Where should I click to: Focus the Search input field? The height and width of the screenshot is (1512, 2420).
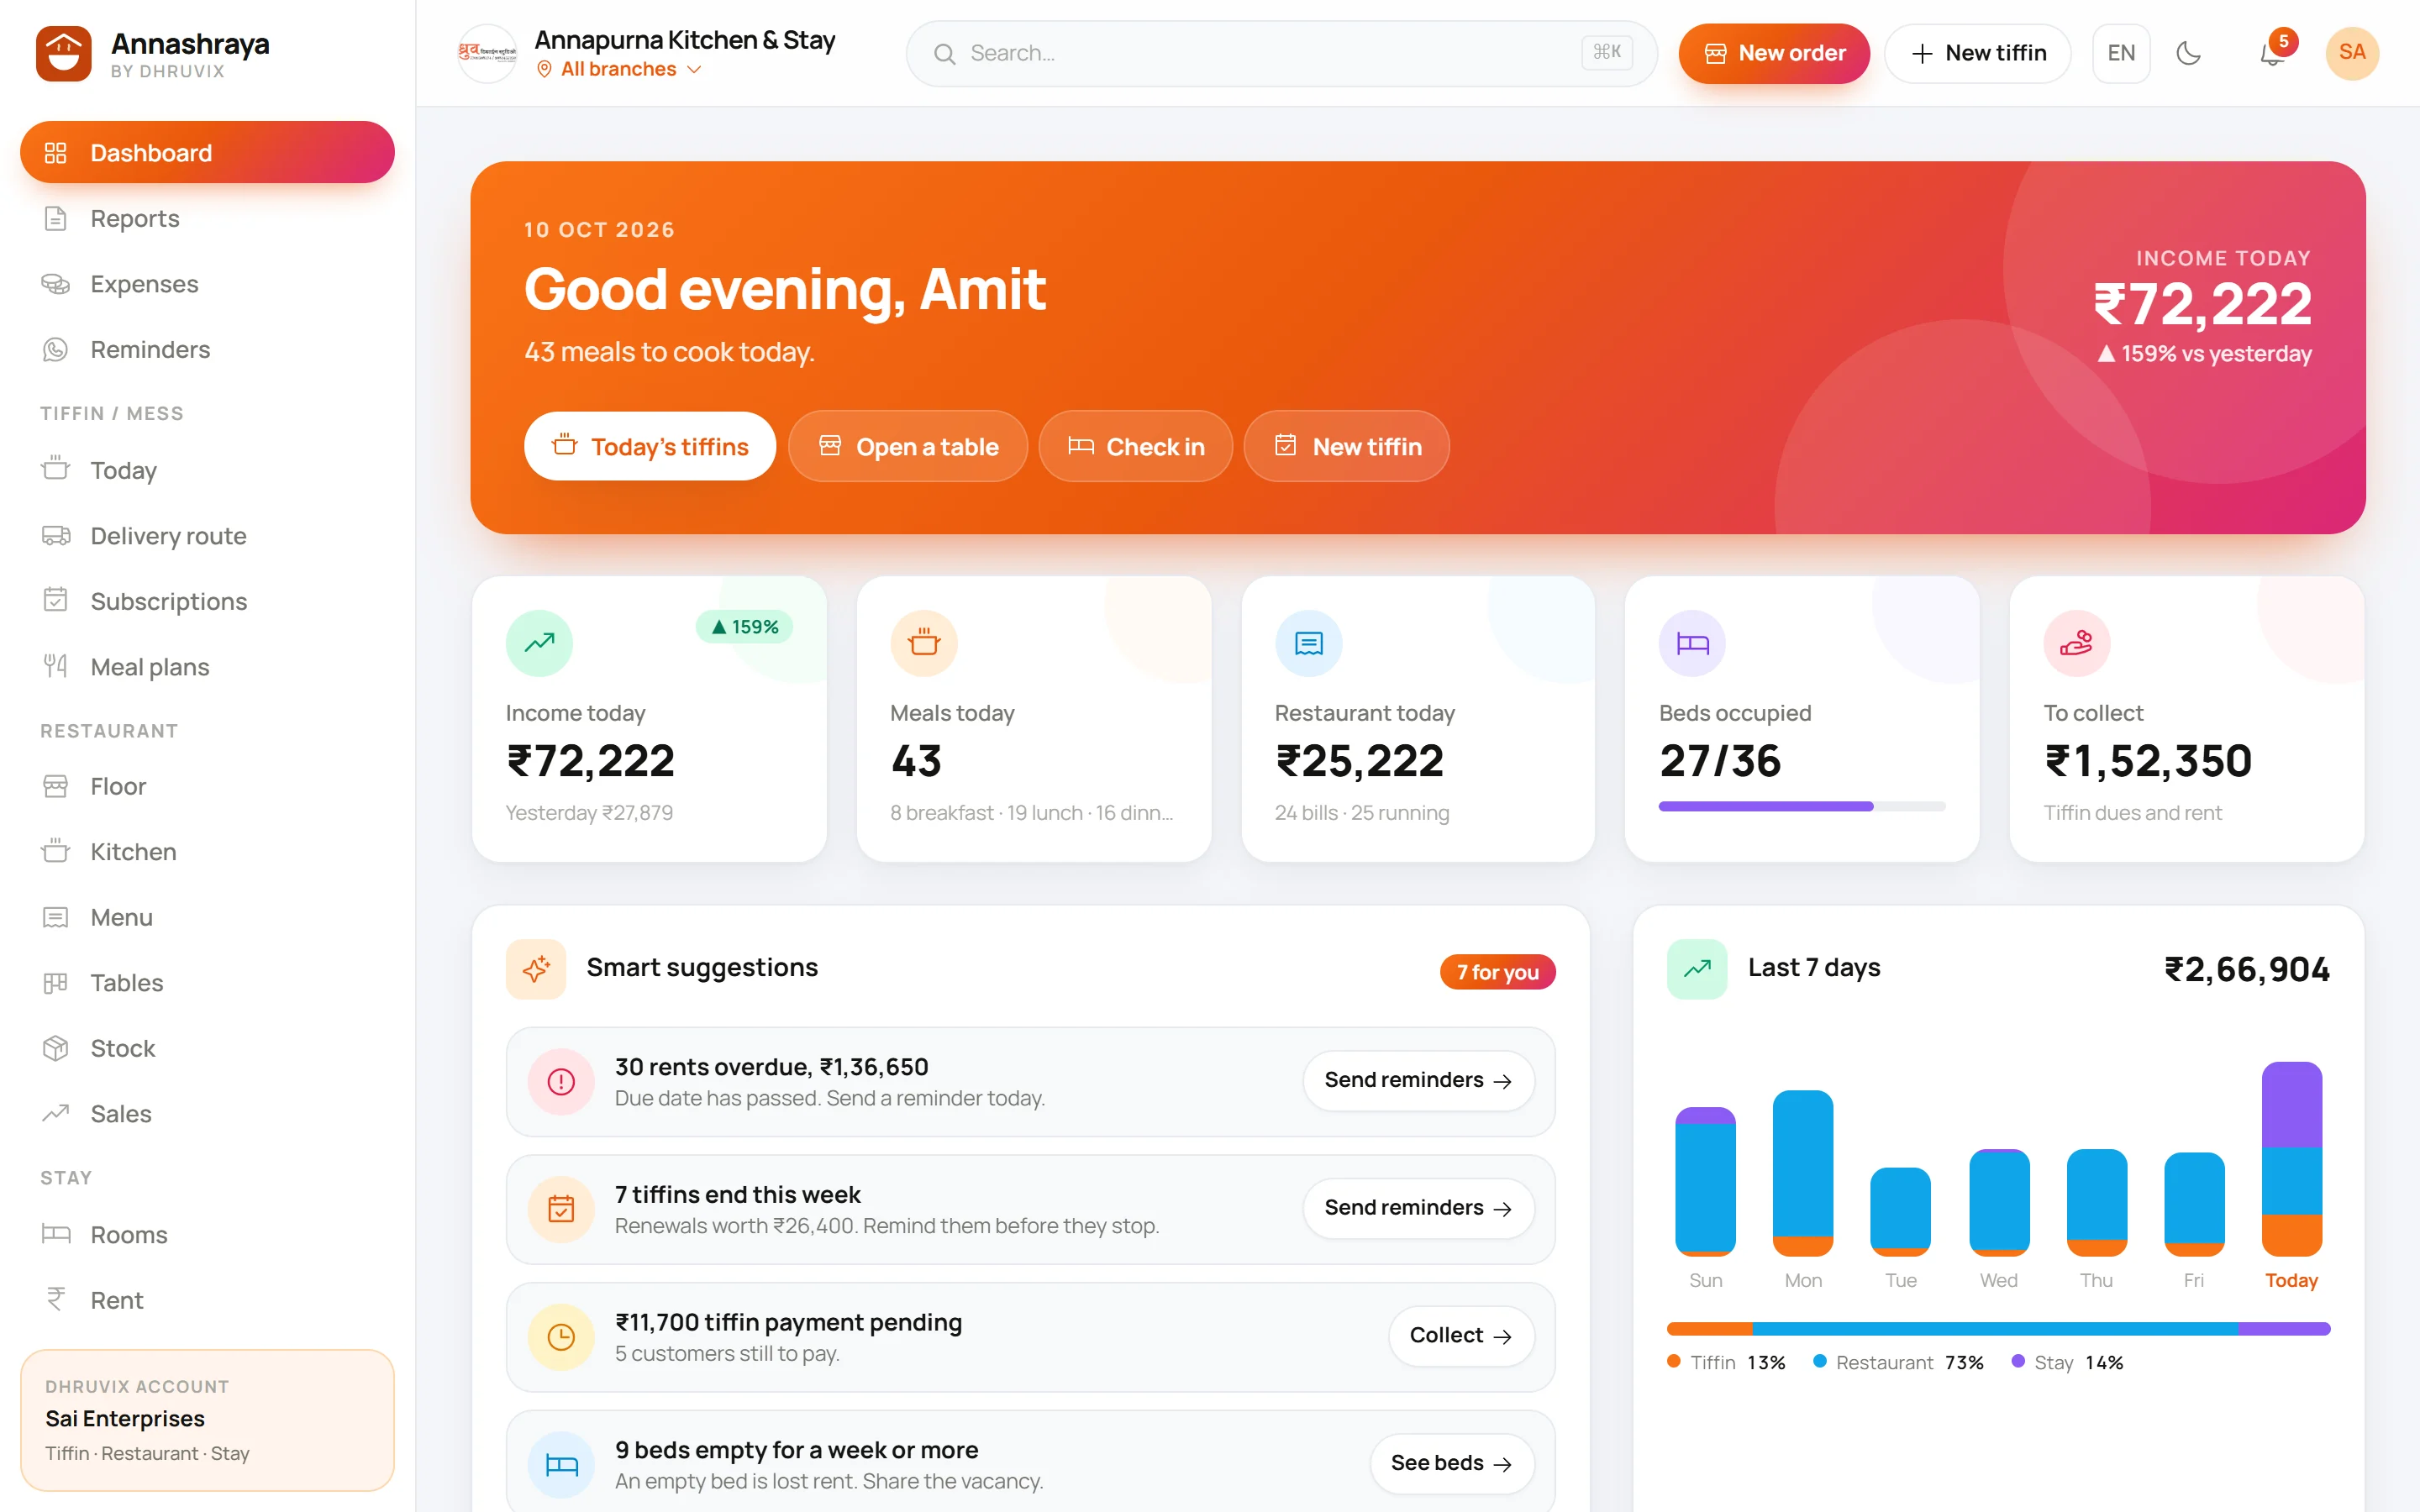pos(1282,54)
